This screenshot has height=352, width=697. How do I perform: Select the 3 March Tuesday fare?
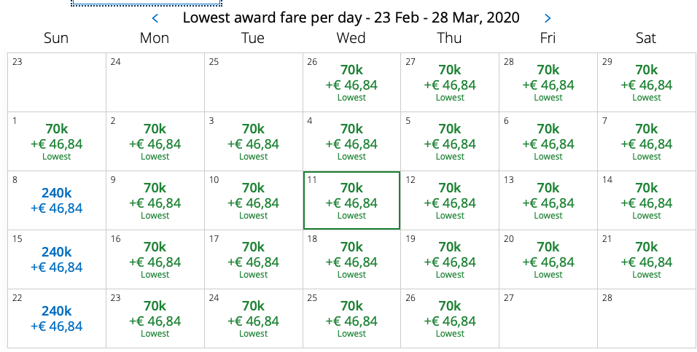pos(253,141)
